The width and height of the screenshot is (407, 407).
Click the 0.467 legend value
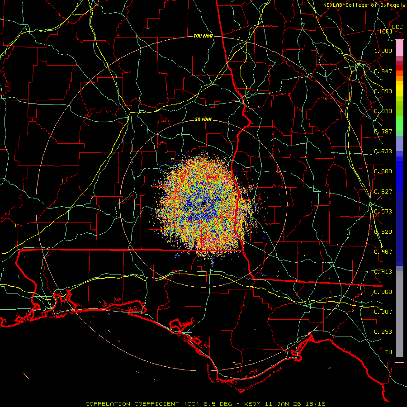click(383, 252)
